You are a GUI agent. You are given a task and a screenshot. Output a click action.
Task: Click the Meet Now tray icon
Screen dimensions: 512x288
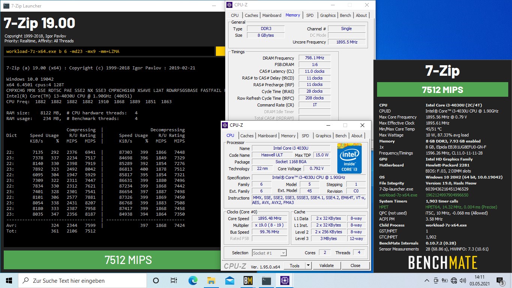coord(436,280)
